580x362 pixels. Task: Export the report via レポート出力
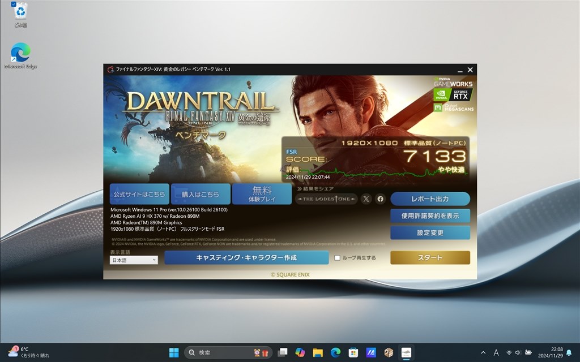(x=430, y=199)
